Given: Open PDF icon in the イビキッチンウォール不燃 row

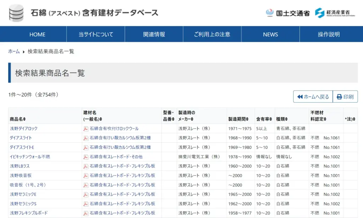Looking at the screenshot, I should (86, 157).
